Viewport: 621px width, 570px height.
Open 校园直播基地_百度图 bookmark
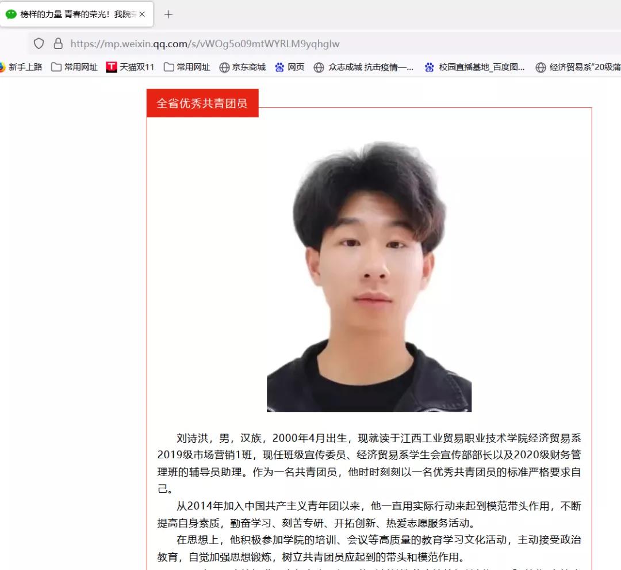(474, 67)
